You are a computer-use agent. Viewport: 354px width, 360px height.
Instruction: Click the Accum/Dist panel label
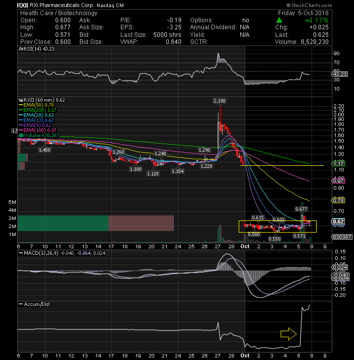click(x=37, y=304)
